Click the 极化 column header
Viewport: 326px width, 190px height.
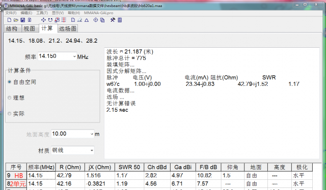pyautogui.click(x=302, y=167)
